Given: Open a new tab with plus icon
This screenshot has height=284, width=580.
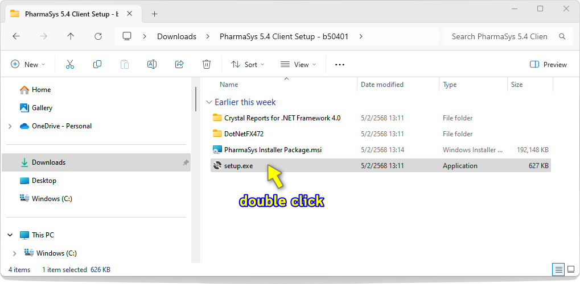Looking at the screenshot, I should pyautogui.click(x=155, y=14).
